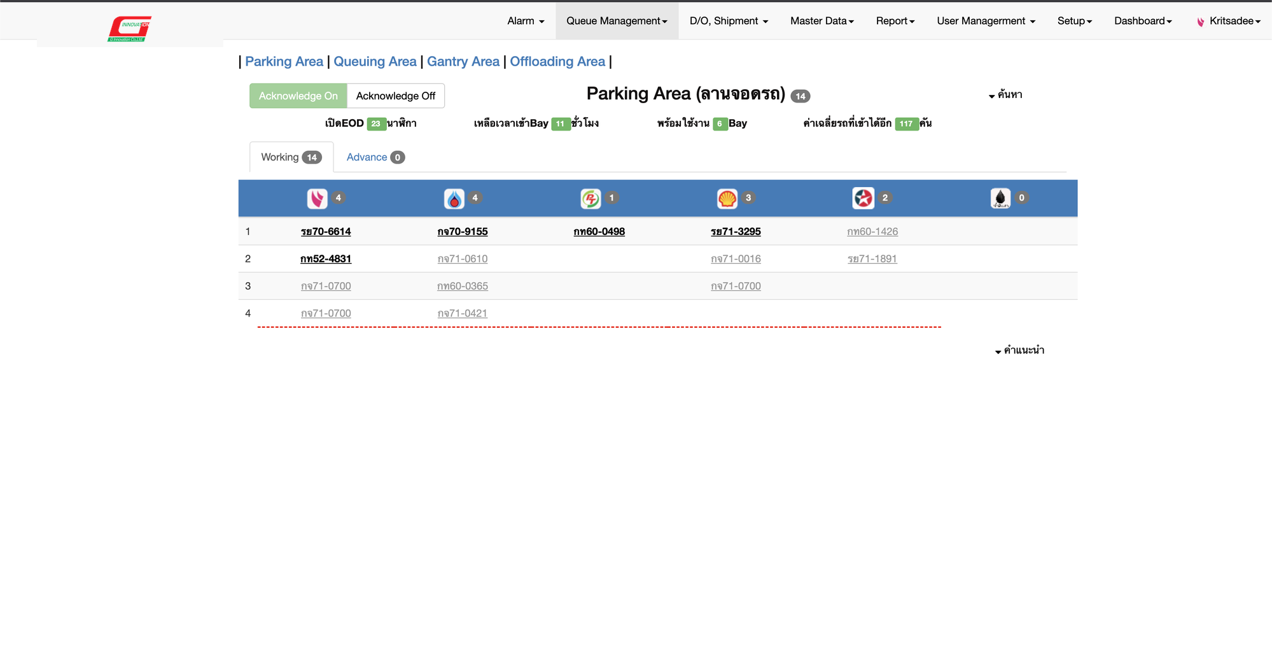Click the 14 badge beside Parking Area title

click(x=800, y=96)
